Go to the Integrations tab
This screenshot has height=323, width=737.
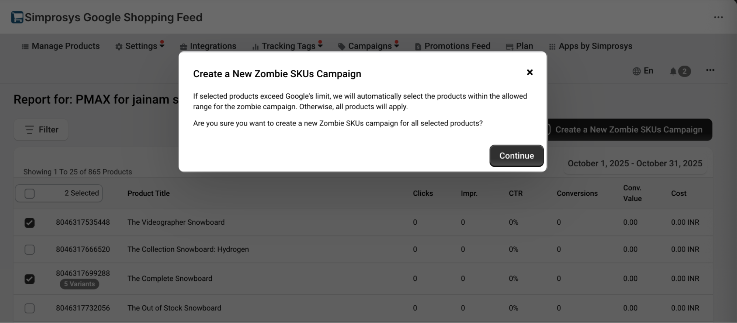[208, 46]
